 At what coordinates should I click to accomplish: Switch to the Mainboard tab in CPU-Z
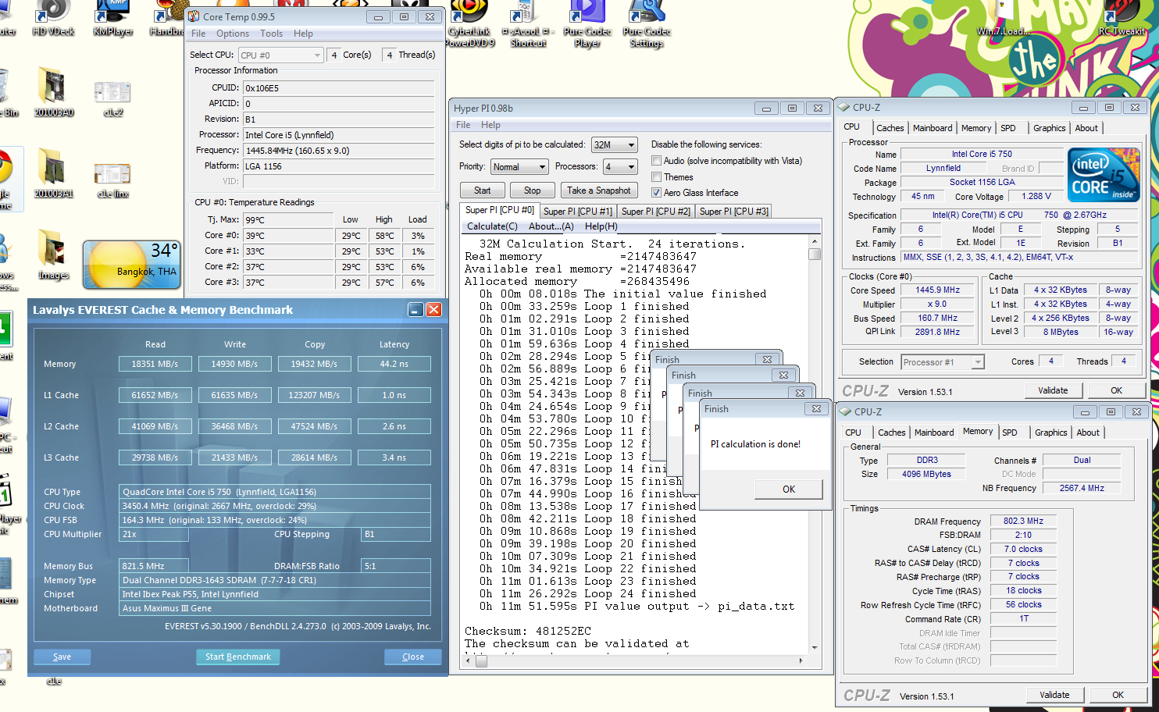pyautogui.click(x=932, y=128)
